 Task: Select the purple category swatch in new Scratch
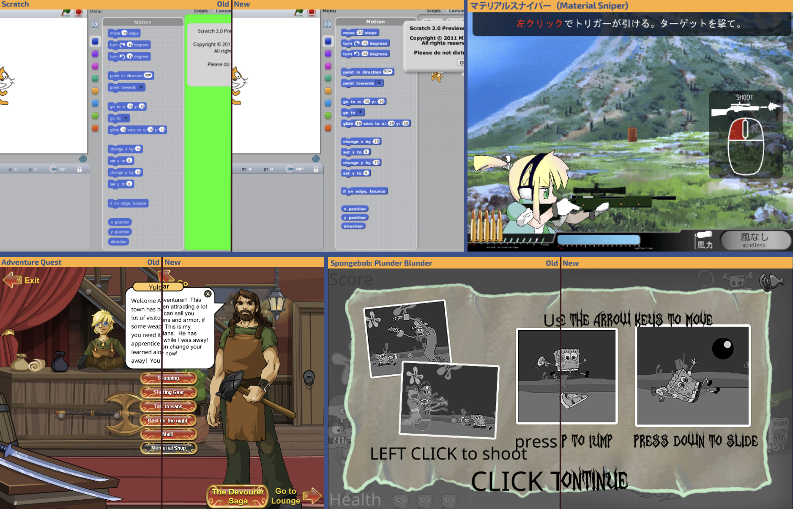pos(328,54)
